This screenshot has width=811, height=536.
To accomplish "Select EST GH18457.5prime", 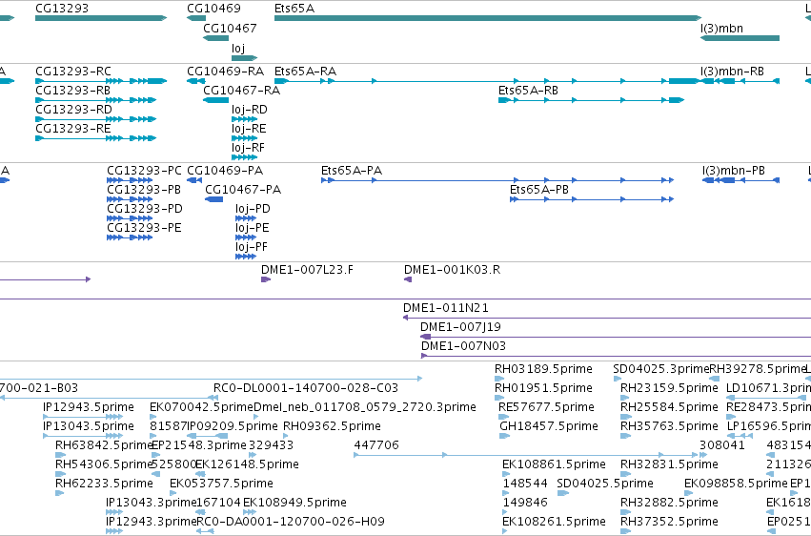I will (504, 436).
